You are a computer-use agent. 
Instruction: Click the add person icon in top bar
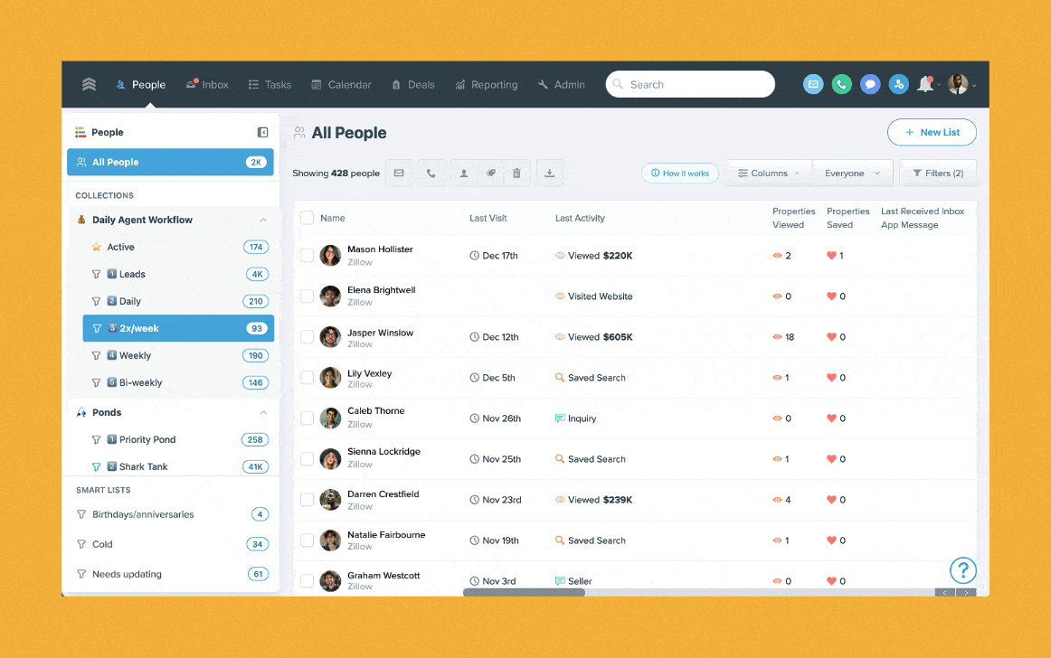[x=898, y=84]
